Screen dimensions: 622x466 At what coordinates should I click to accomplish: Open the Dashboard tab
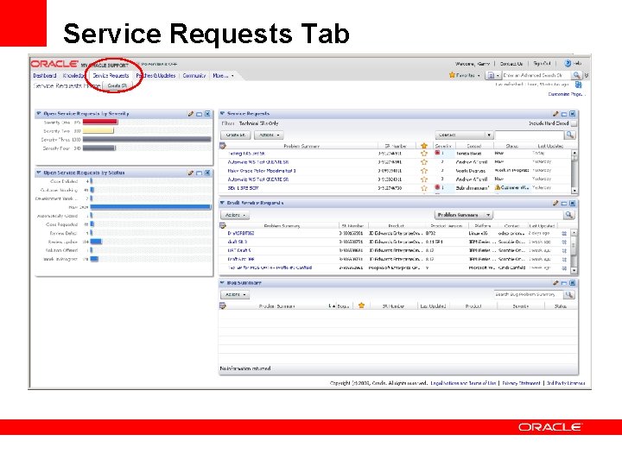pos(44,75)
